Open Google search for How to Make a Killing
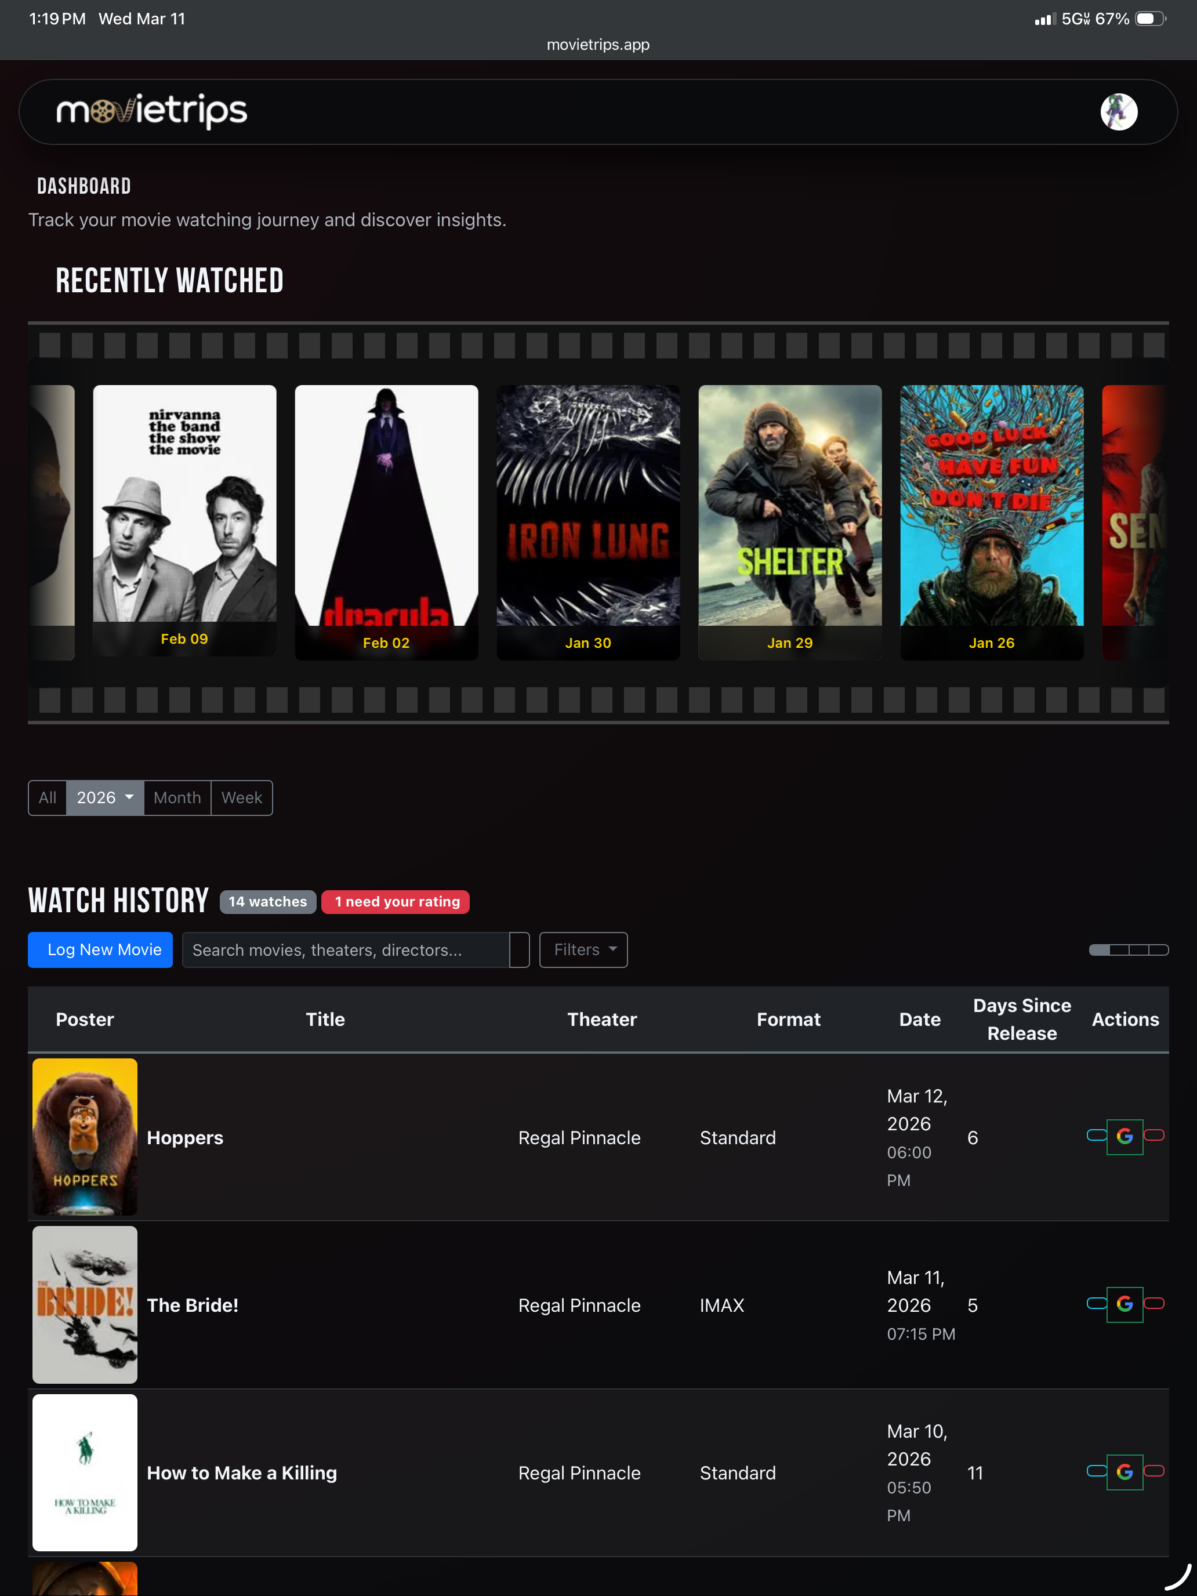Image resolution: width=1197 pixels, height=1596 pixels. coord(1124,1472)
